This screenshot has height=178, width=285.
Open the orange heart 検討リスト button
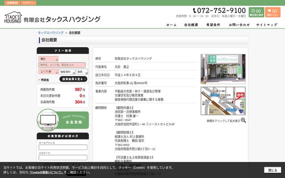coord(273,12)
